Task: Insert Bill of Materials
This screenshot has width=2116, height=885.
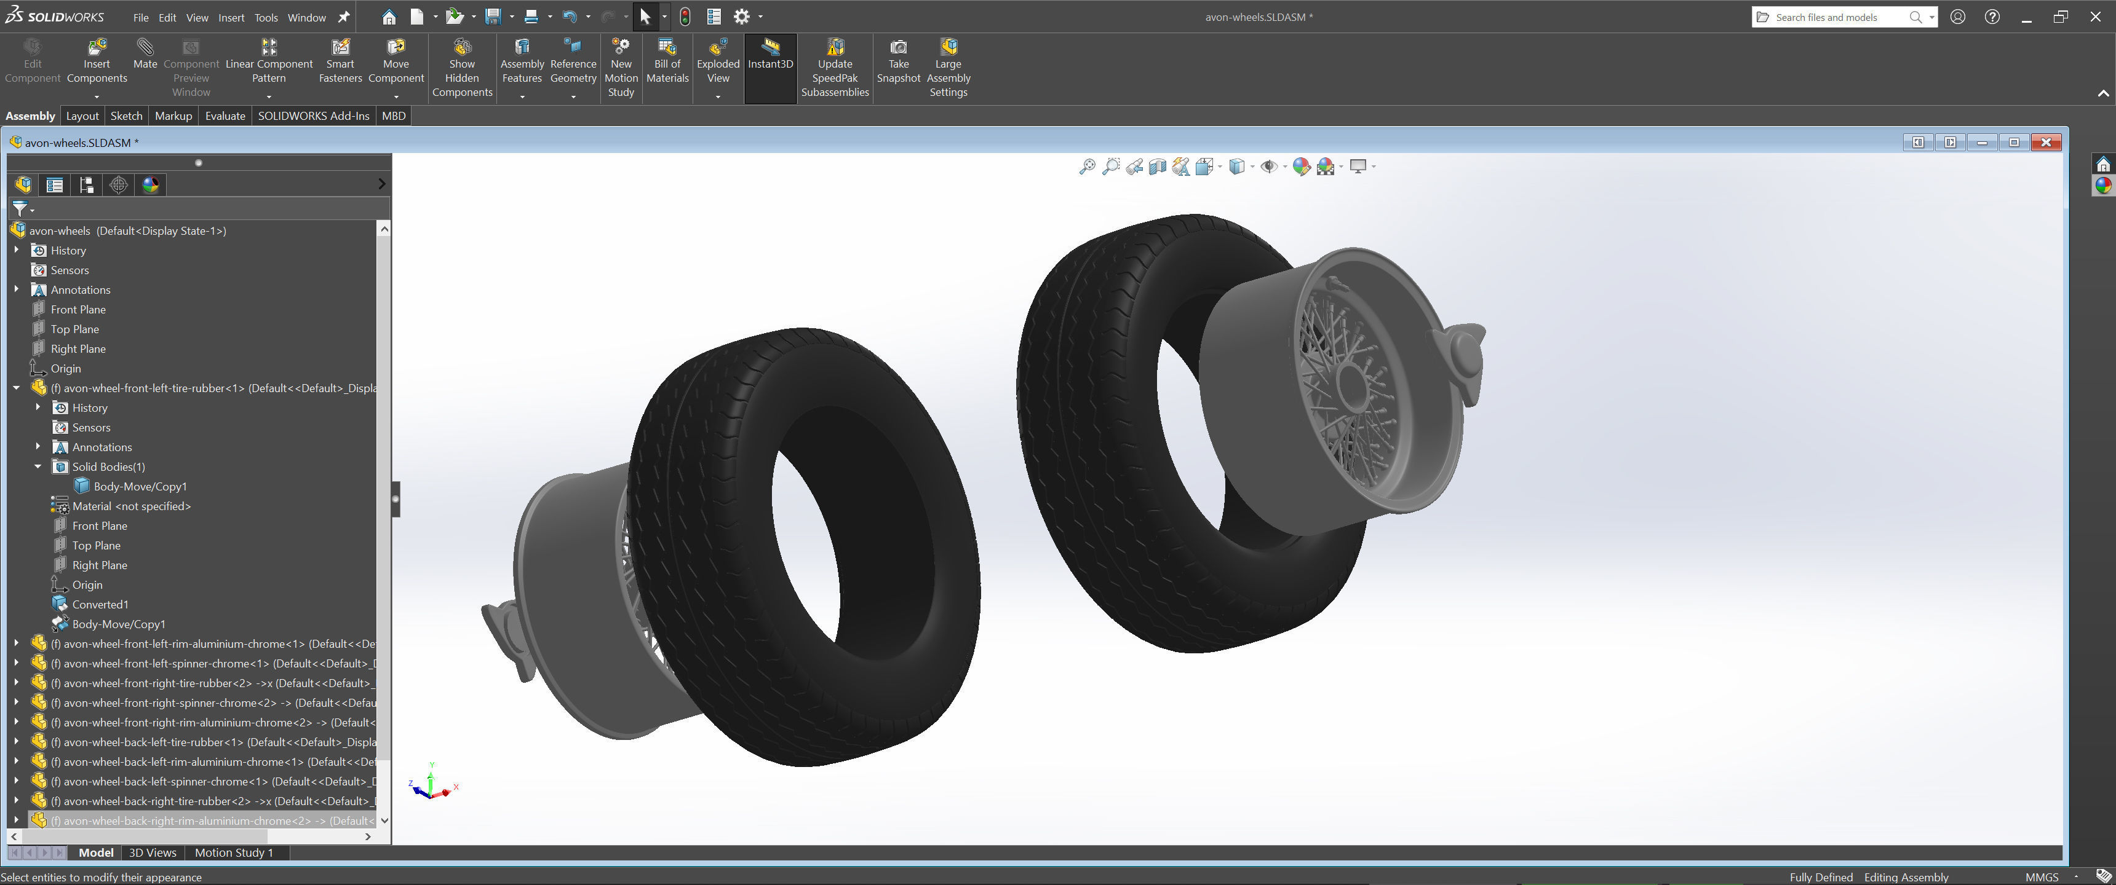Action: pos(667,61)
